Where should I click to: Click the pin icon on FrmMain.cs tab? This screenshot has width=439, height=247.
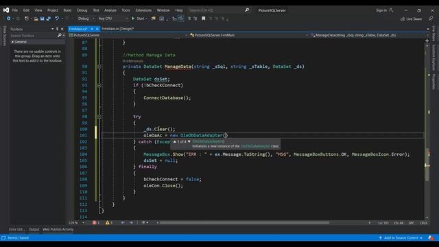pyautogui.click(x=92, y=29)
